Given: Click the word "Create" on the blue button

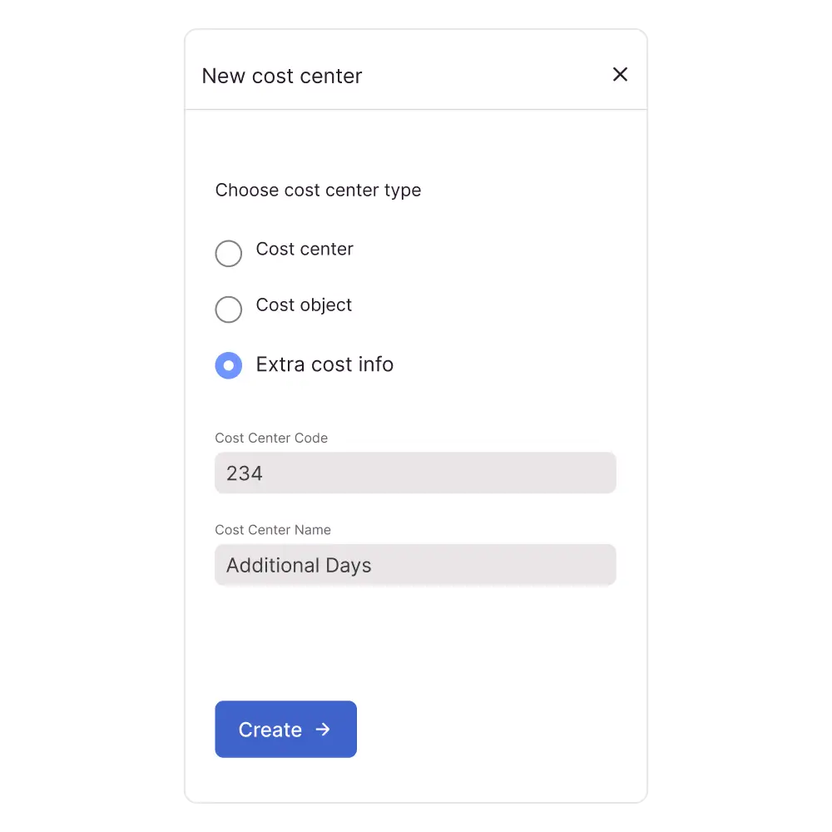Looking at the screenshot, I should point(270,730).
